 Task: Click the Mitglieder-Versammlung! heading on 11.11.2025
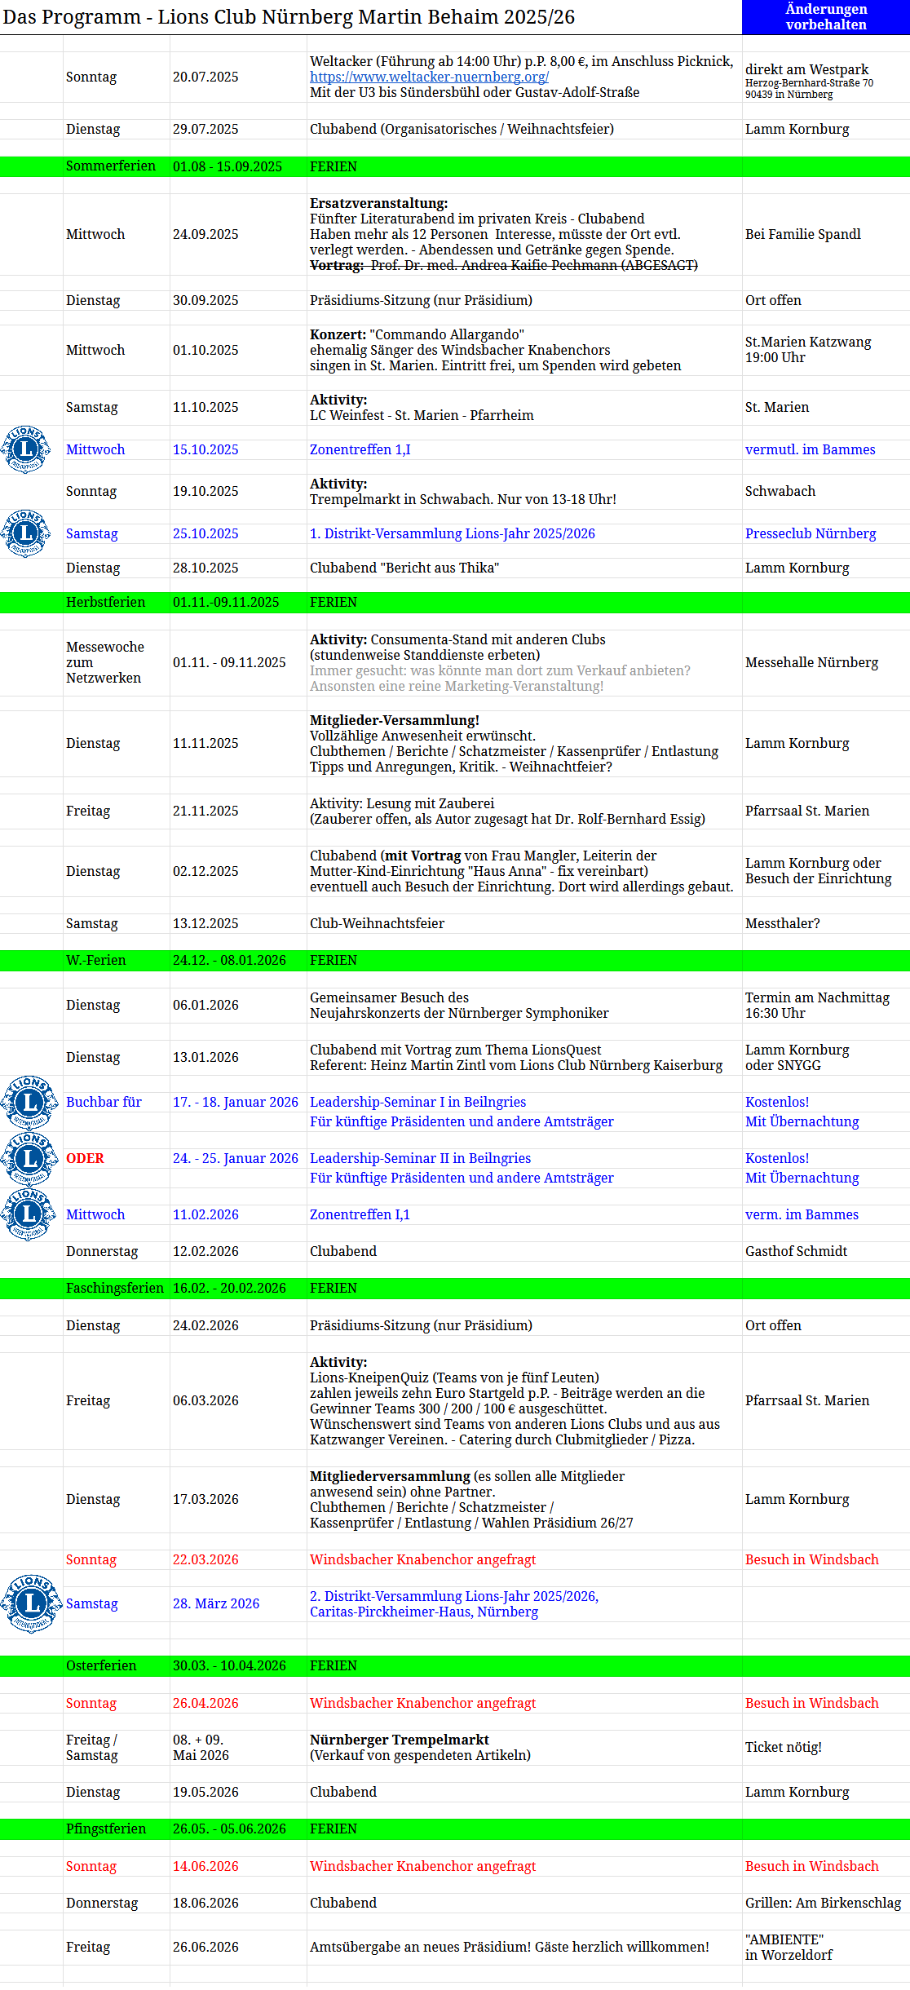click(x=395, y=720)
